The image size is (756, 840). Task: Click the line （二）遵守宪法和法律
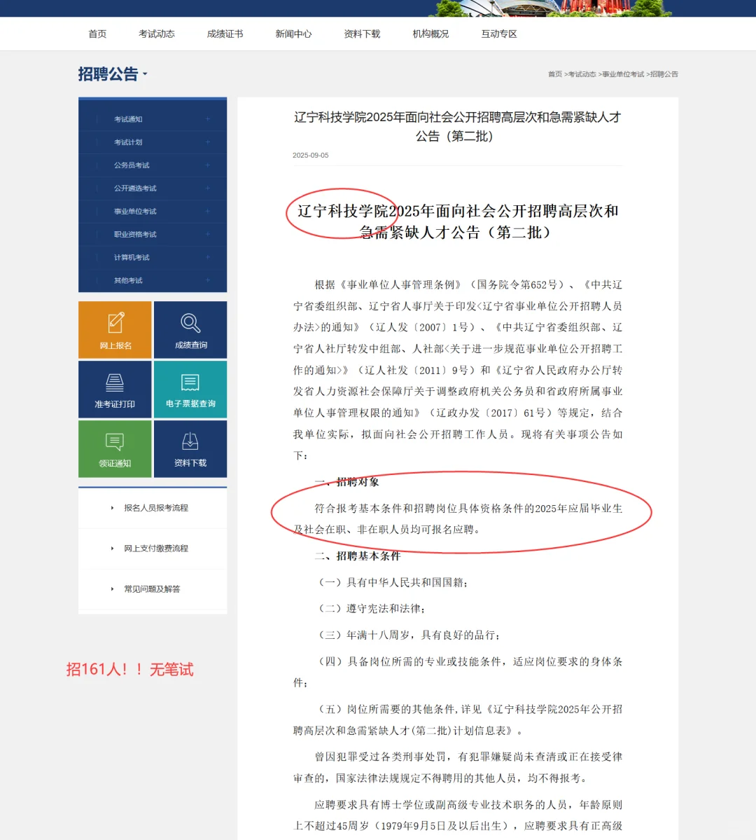[x=372, y=609]
